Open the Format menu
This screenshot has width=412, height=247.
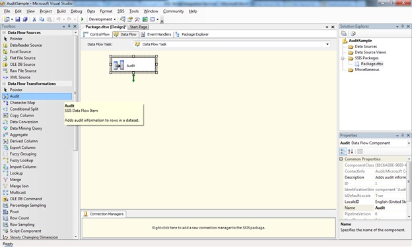point(106,11)
